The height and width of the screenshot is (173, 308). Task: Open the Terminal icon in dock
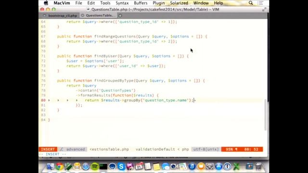(x=103, y=167)
